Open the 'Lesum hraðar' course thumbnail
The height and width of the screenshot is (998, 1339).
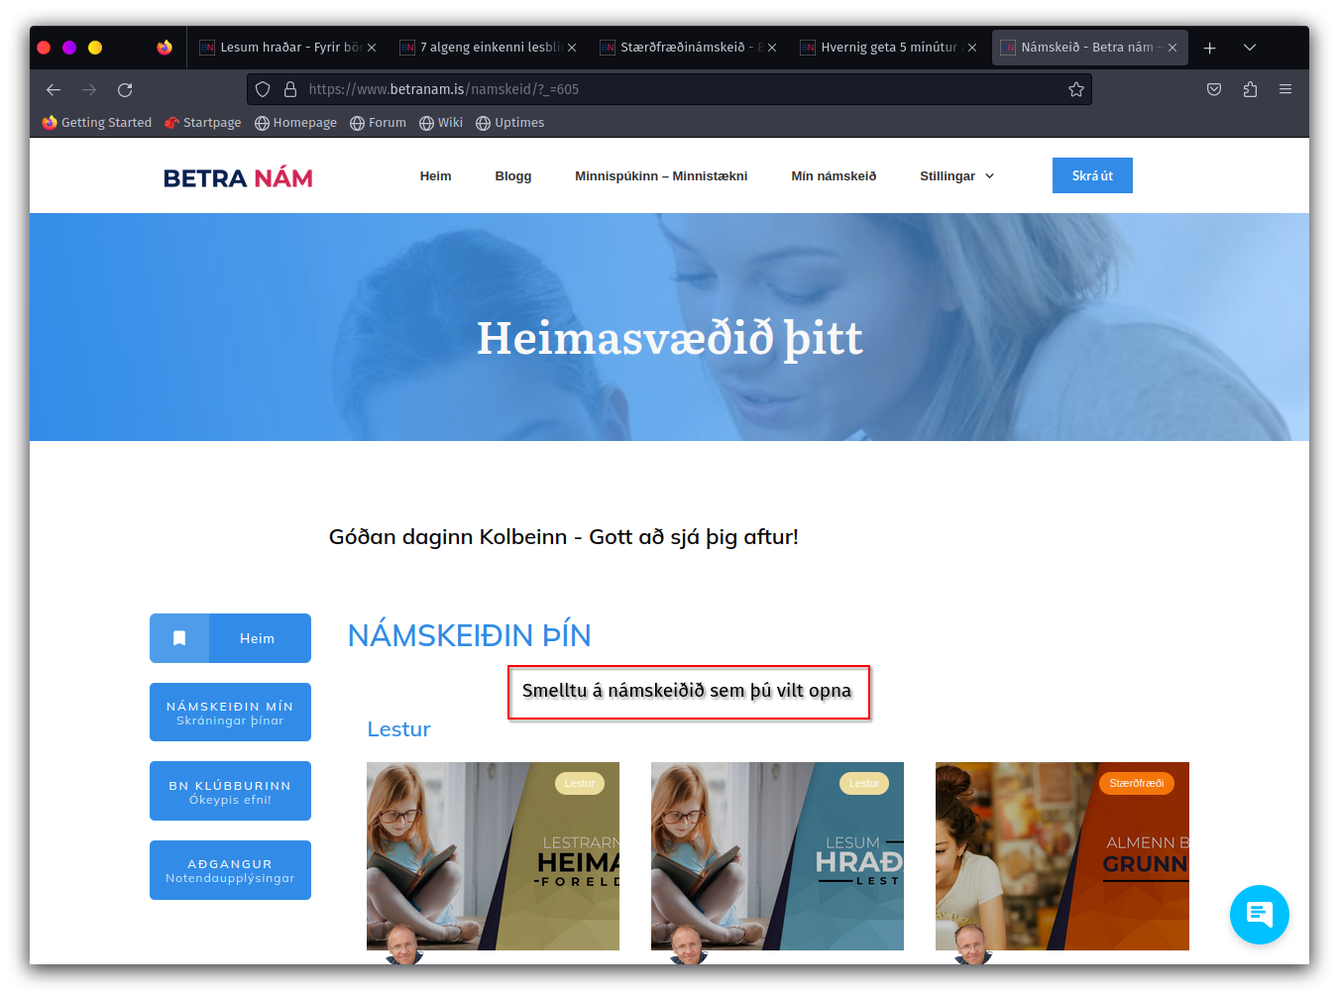(x=777, y=856)
